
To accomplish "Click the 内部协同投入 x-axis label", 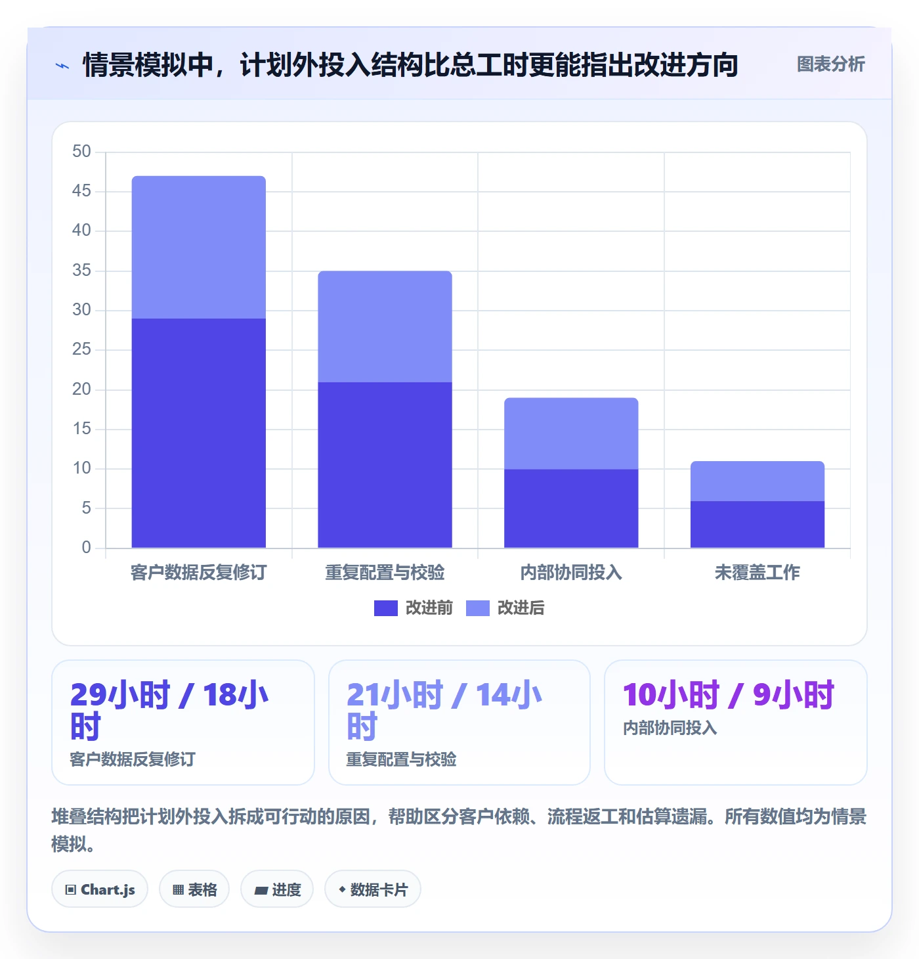I will [571, 573].
